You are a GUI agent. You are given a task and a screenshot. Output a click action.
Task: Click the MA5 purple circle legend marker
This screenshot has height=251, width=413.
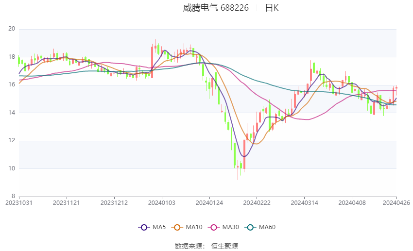point(143,227)
